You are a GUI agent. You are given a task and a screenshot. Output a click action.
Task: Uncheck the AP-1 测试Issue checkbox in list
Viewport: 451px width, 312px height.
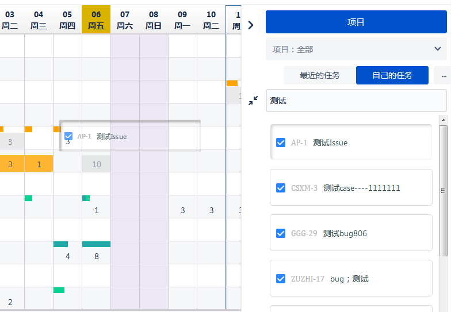coord(281,142)
